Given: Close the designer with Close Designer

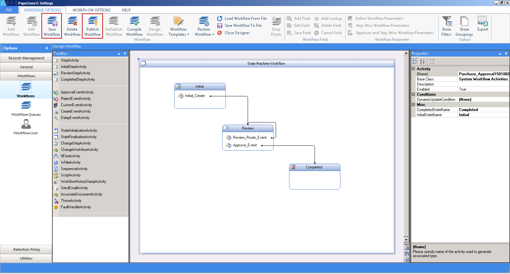Looking at the screenshot, I should (234, 33).
